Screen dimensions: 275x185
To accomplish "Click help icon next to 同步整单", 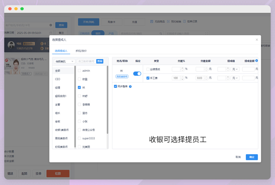I will [x=130, y=86].
